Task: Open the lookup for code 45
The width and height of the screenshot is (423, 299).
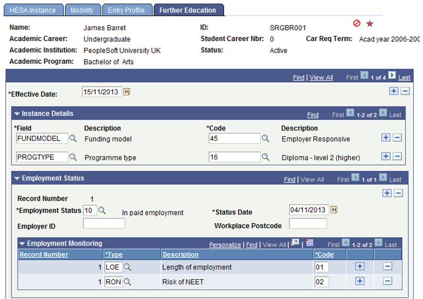Action: [265, 138]
